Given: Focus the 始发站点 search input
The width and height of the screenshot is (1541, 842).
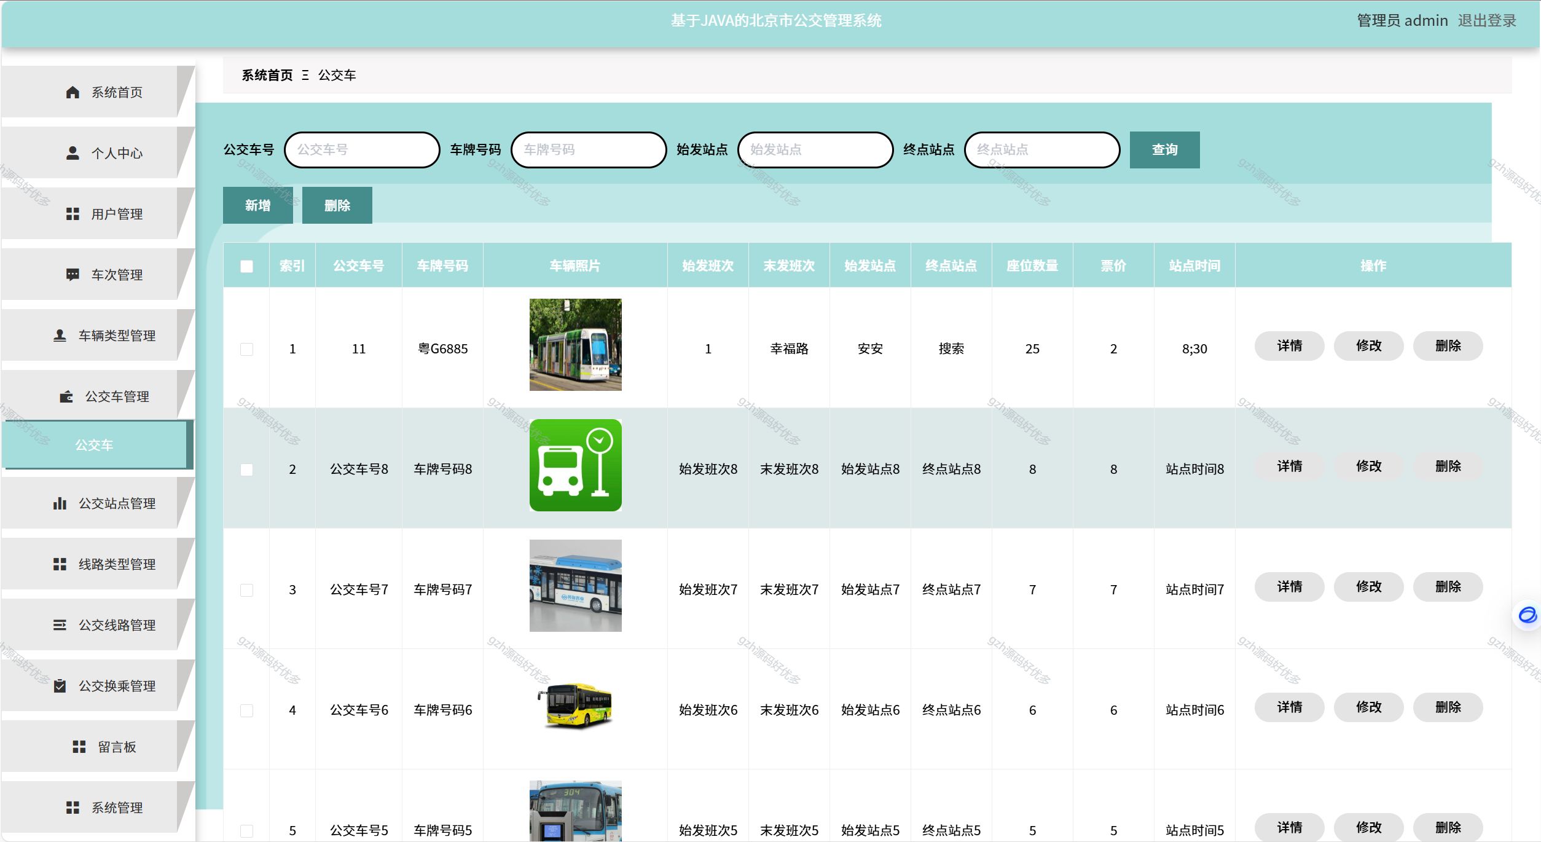Looking at the screenshot, I should tap(815, 149).
